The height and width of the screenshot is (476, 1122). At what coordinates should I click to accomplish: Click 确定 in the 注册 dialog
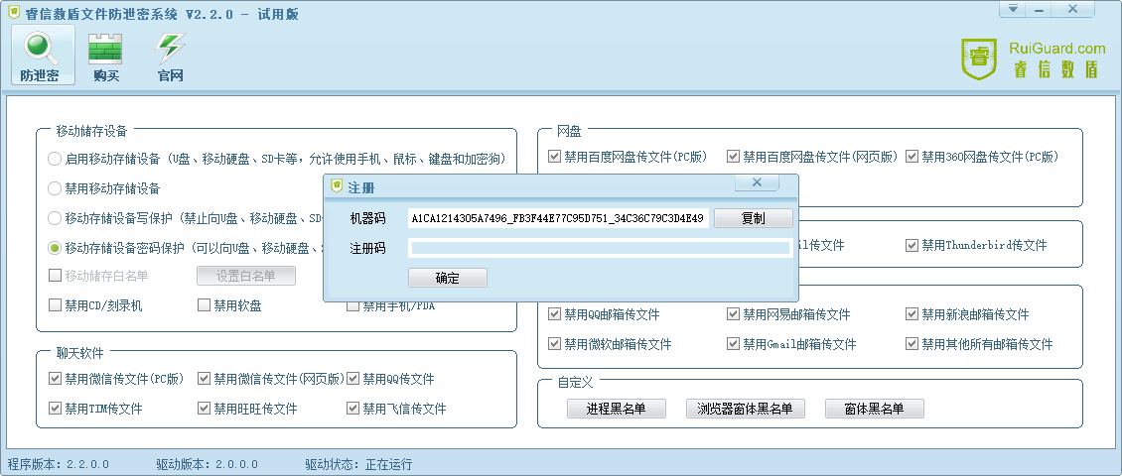(447, 278)
